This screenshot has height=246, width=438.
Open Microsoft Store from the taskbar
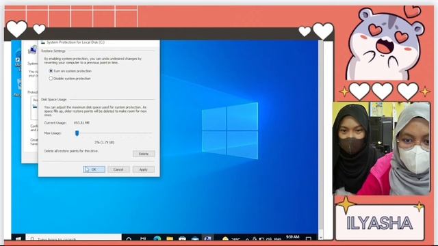point(182,238)
